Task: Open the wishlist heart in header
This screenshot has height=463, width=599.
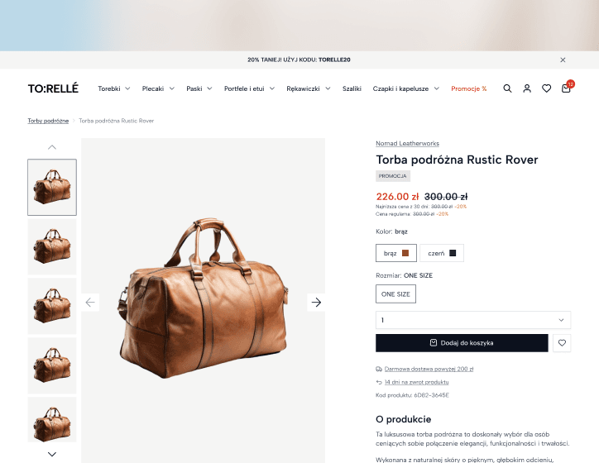Action: 546,88
